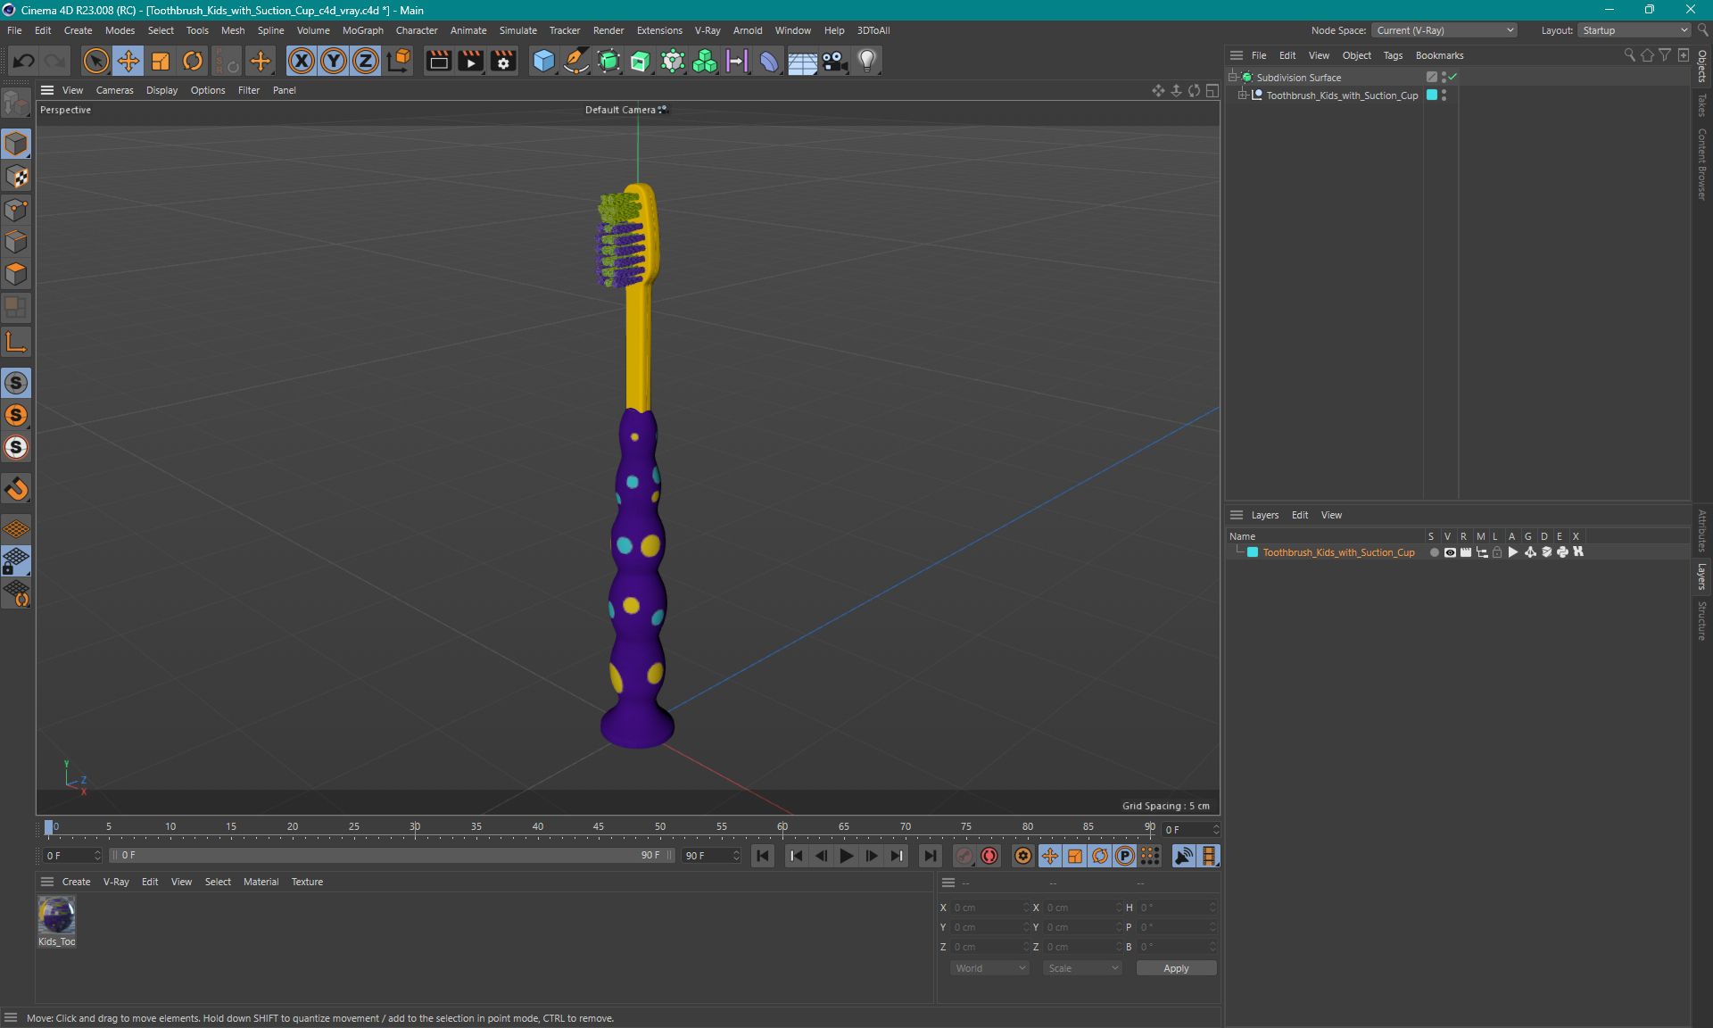Toggle layer render visibility icon
This screenshot has width=1713, height=1028.
coord(1465,552)
